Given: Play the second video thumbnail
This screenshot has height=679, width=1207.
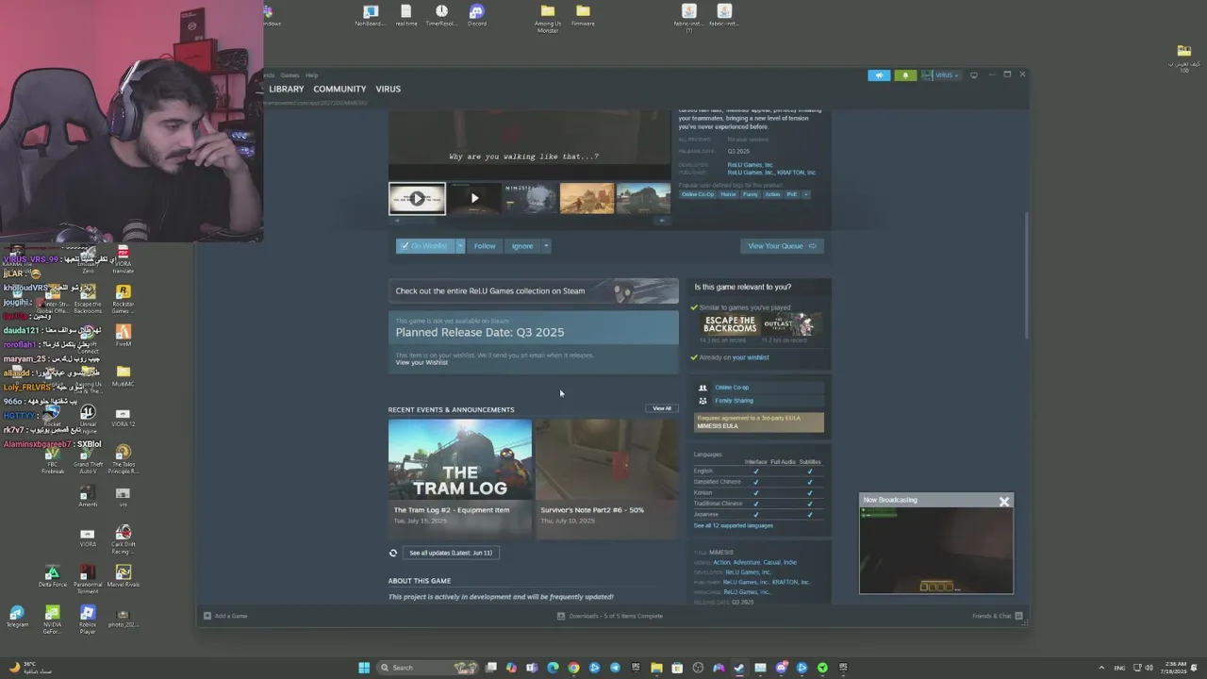Looking at the screenshot, I should click(474, 199).
